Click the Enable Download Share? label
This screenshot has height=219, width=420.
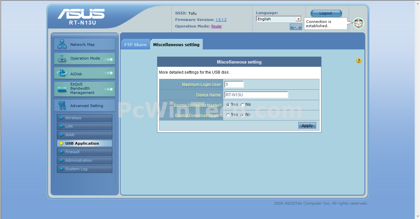tap(198, 116)
